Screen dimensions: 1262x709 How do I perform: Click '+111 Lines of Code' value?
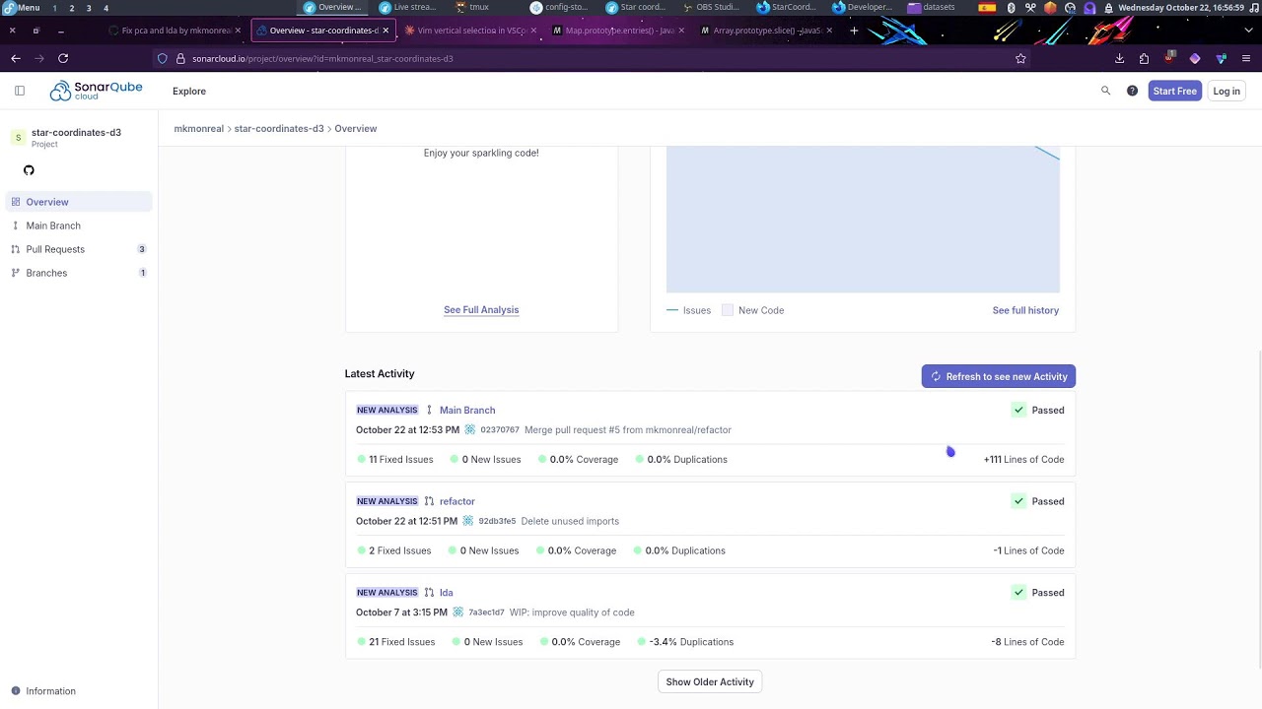click(1023, 460)
